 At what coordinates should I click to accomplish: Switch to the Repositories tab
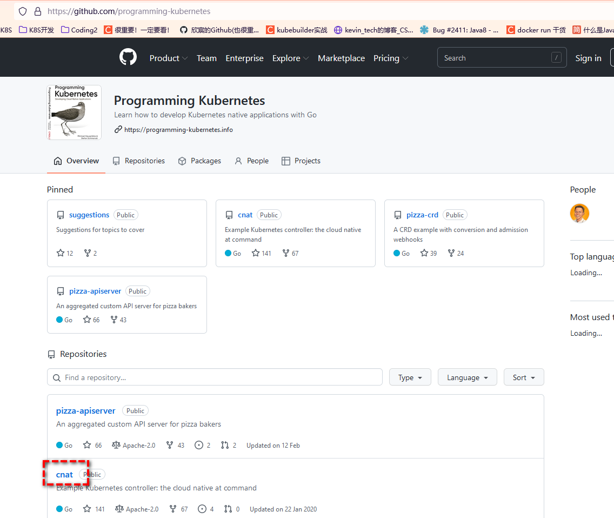pyautogui.click(x=138, y=161)
